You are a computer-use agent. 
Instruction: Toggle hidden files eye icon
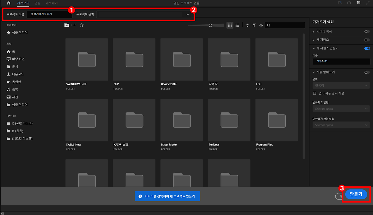(261, 25)
